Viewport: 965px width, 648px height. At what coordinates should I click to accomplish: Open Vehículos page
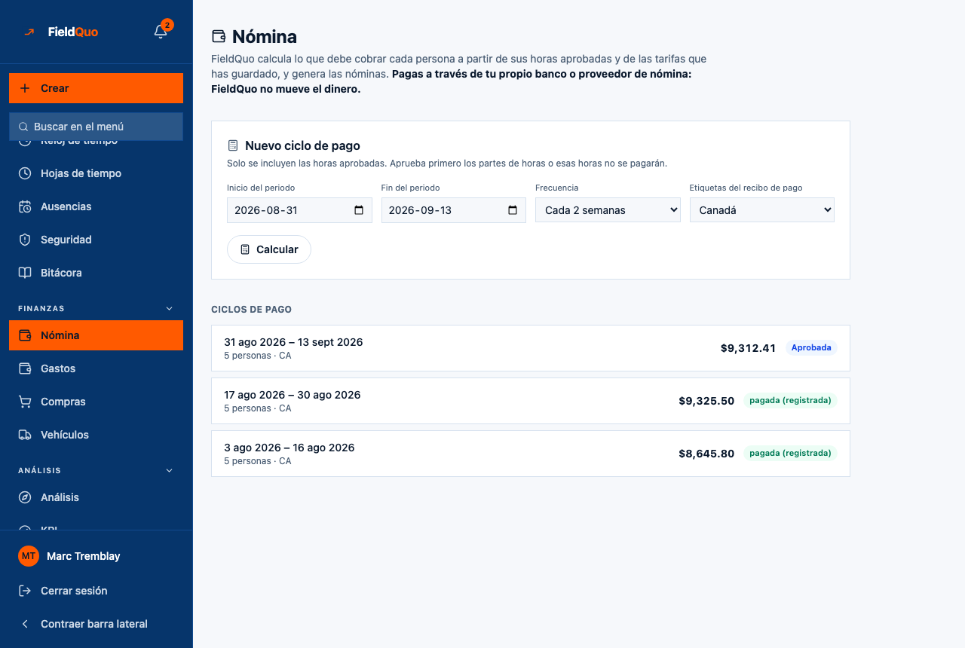[96, 435]
